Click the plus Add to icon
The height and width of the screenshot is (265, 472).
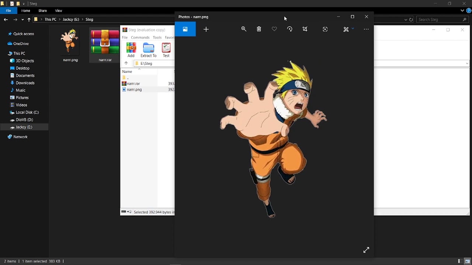coord(206,29)
